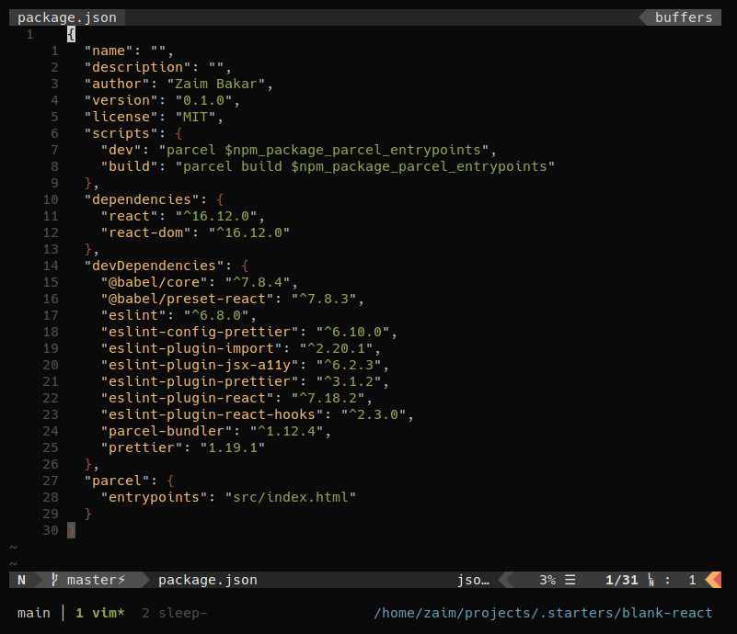Click the tmux session name main
Screen dimensions: 737x634
[x=33, y=613]
